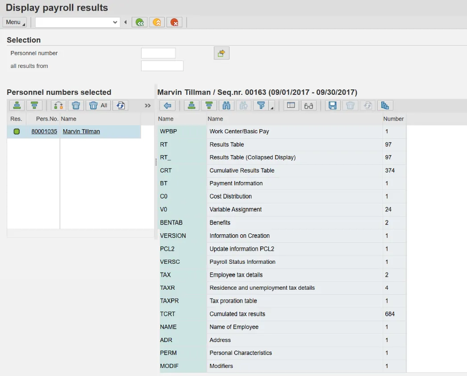
Task: Open the Menu button
Action: tap(14, 22)
